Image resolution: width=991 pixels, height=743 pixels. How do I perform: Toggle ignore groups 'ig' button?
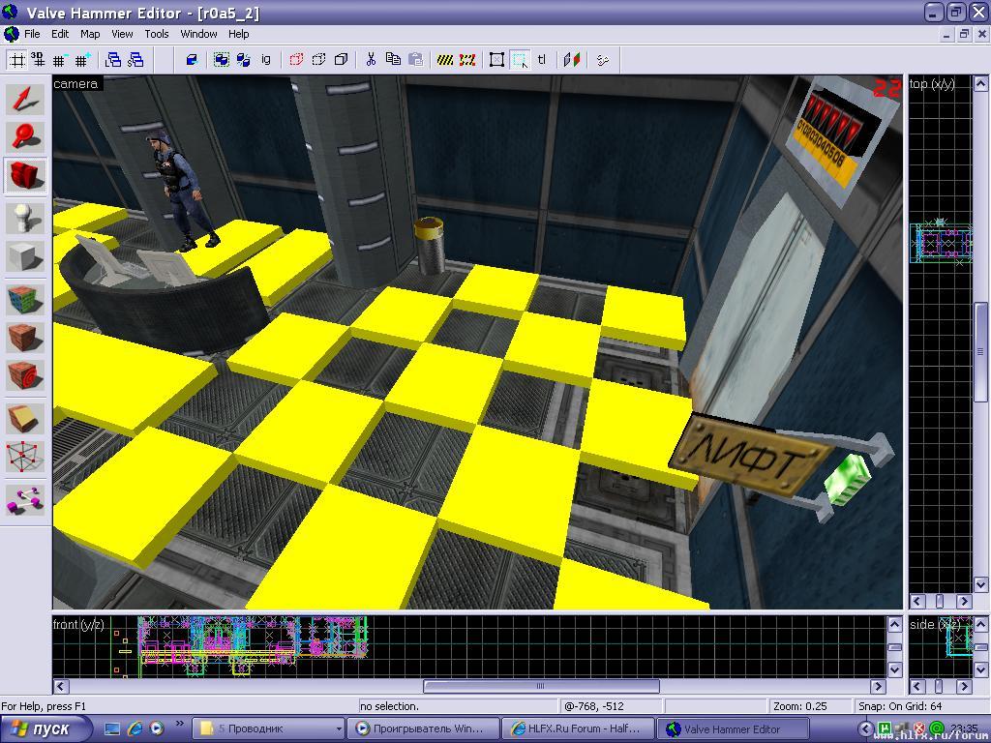pos(266,60)
